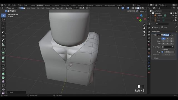Choose the Scale tool
This screenshot has width=178, height=100.
[x=3, y=32]
